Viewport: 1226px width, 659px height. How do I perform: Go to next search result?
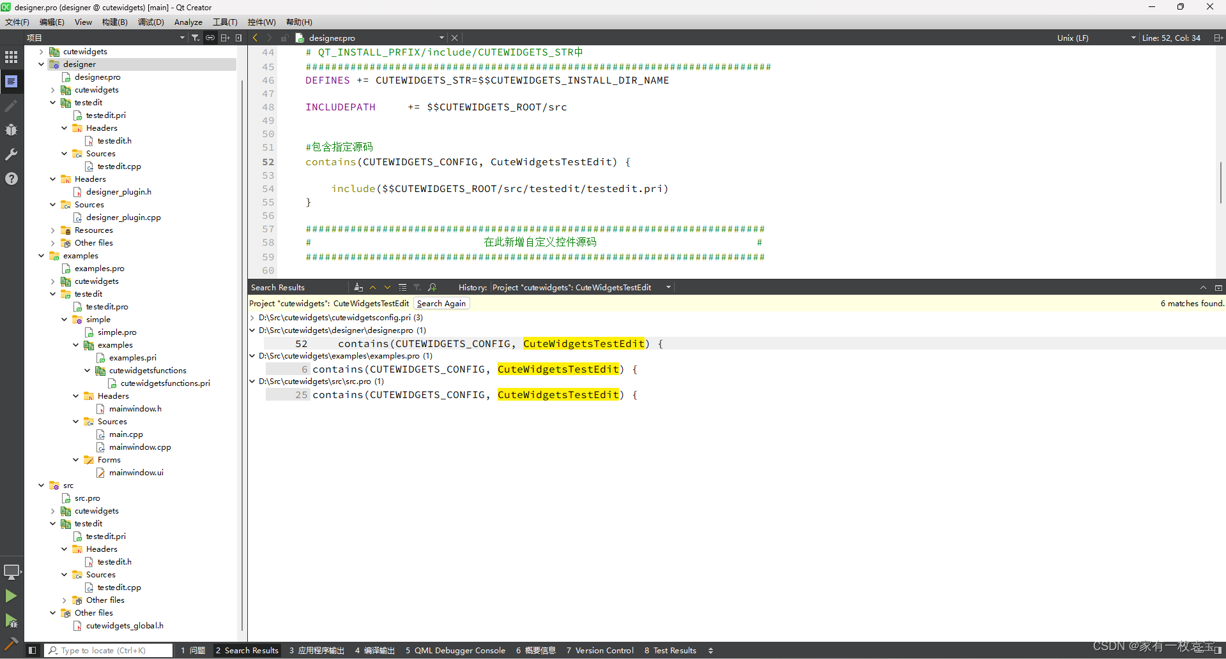387,287
